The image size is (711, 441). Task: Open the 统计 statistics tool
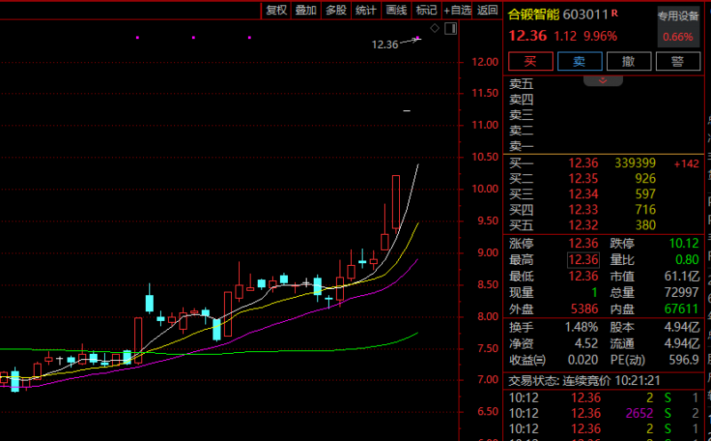pos(366,10)
